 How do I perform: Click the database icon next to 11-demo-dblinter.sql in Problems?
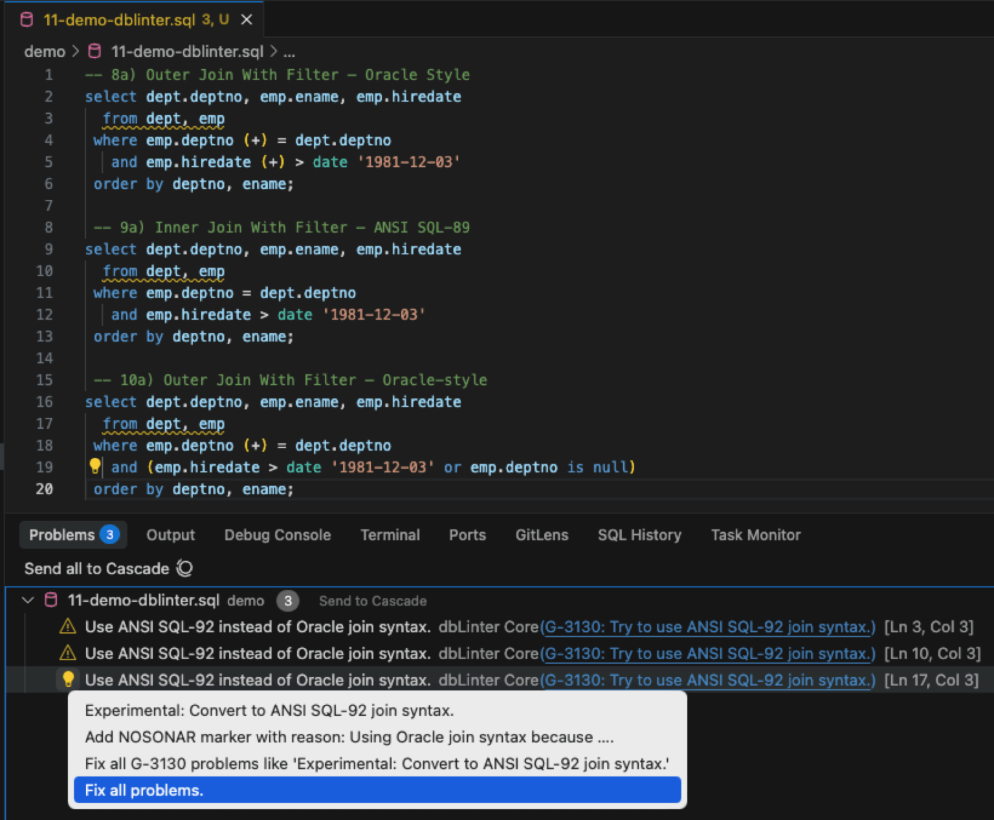50,600
